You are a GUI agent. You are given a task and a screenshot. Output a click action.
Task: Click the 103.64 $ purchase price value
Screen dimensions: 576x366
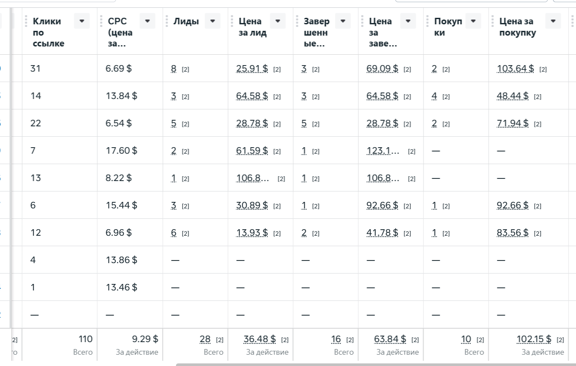pos(515,69)
